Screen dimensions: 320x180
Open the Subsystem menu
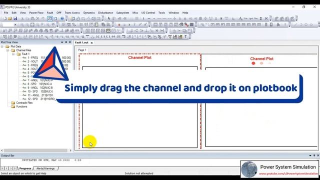tap(122, 12)
